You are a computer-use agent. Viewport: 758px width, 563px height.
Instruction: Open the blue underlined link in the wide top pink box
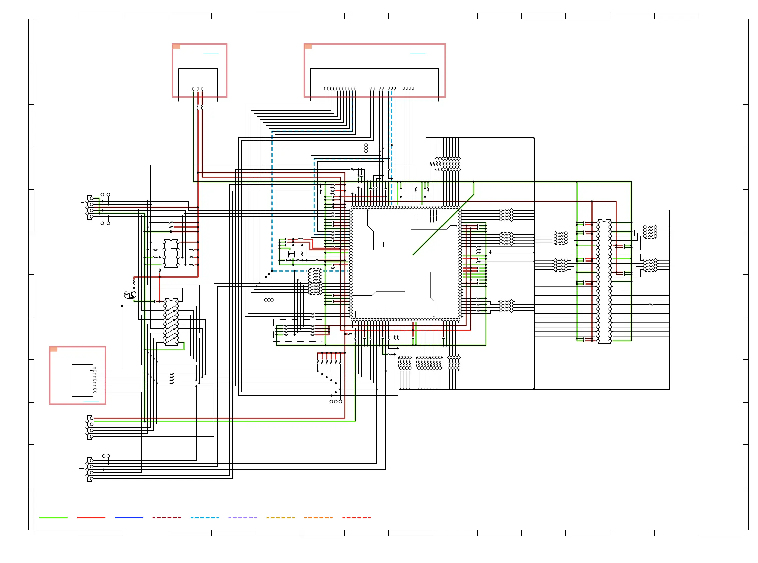point(418,54)
